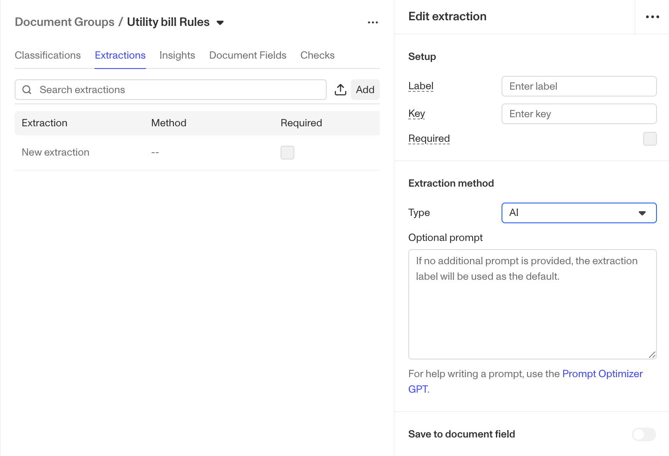669x456 pixels.
Task: Select the Checks tab
Action: click(x=317, y=55)
